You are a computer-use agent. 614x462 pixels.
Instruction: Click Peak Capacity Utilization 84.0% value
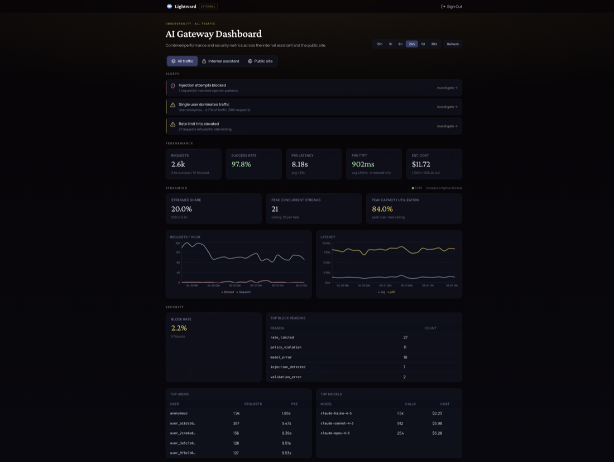pos(382,209)
